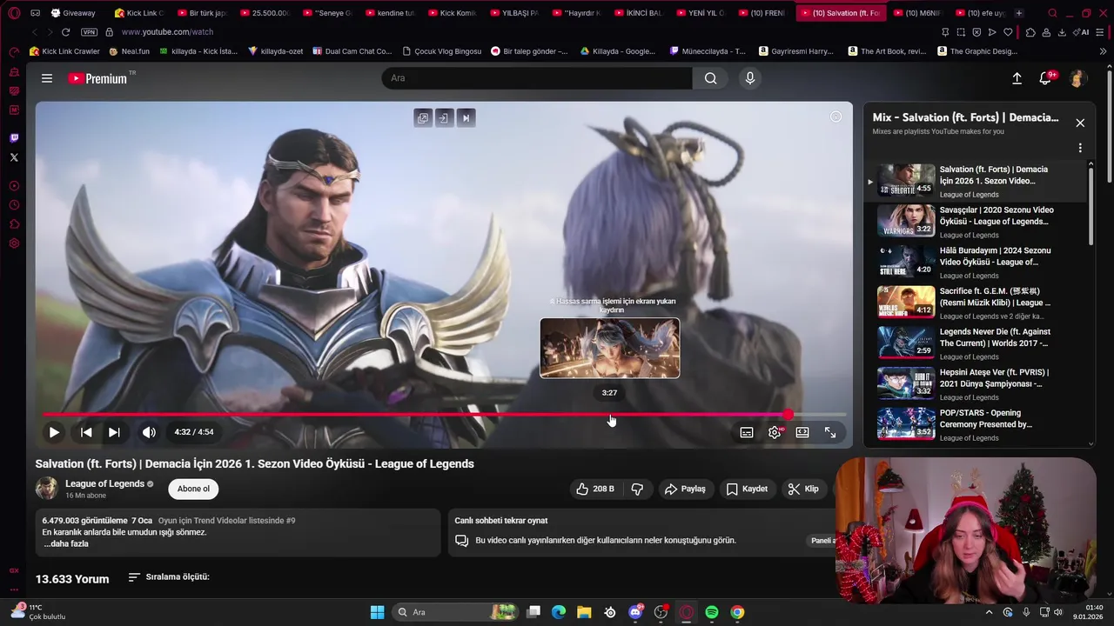Image resolution: width=1114 pixels, height=626 pixels.
Task: Open the YouTube create/upload icon
Action: (x=1017, y=78)
